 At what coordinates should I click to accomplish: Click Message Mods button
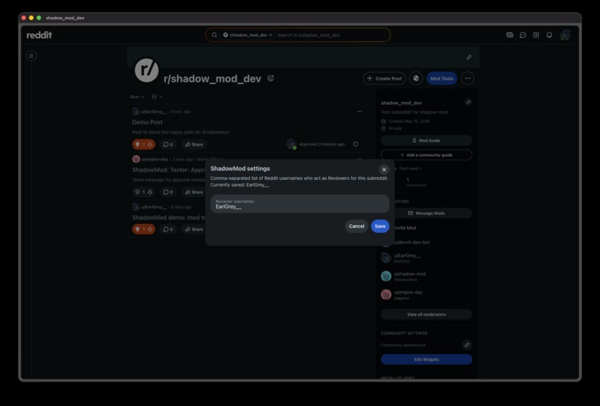(430, 213)
